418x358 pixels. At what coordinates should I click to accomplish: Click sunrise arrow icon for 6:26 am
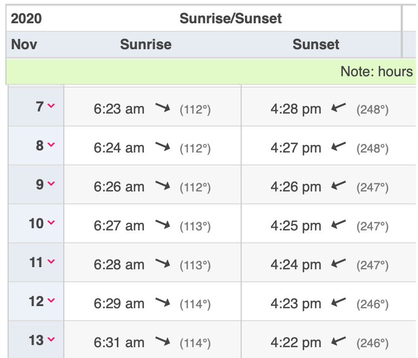tap(162, 186)
